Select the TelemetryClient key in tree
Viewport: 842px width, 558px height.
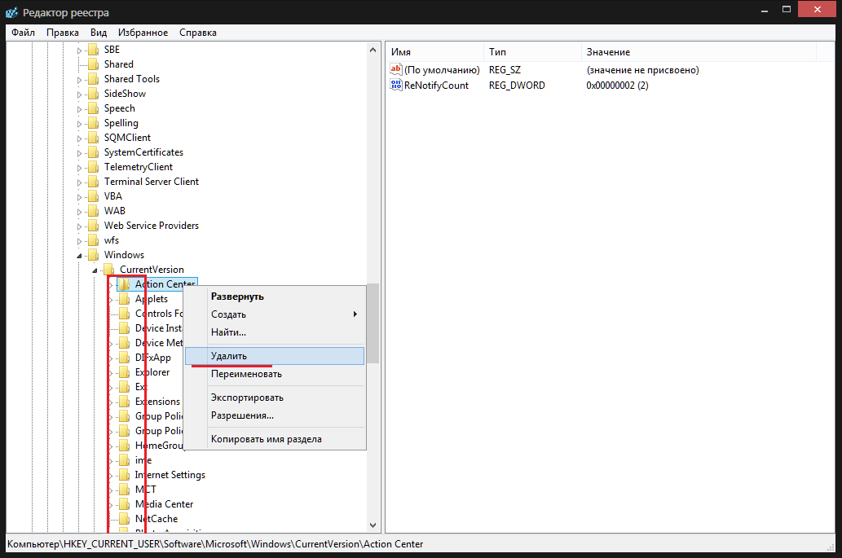point(138,167)
